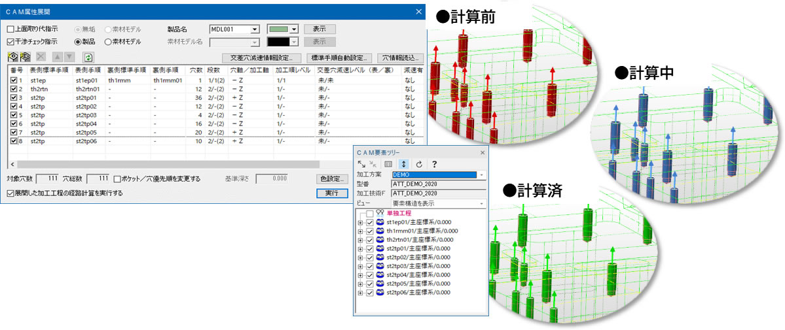Open the 加工方案 DEMO dropdown

pyautogui.click(x=482, y=175)
